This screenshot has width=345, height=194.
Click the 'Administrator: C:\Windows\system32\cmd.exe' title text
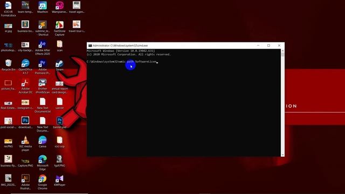pyautogui.click(x=120, y=45)
